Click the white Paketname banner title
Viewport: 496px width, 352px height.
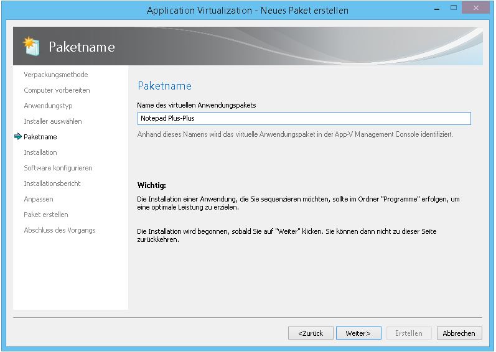coord(82,47)
